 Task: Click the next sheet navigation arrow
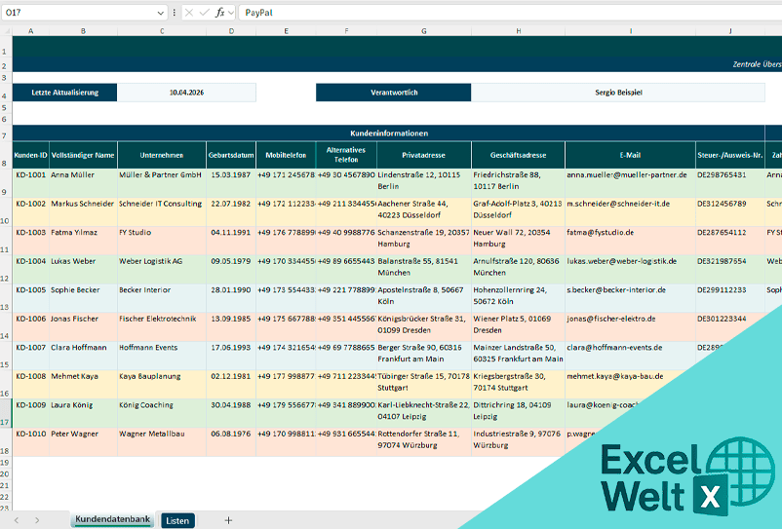pos(37,520)
